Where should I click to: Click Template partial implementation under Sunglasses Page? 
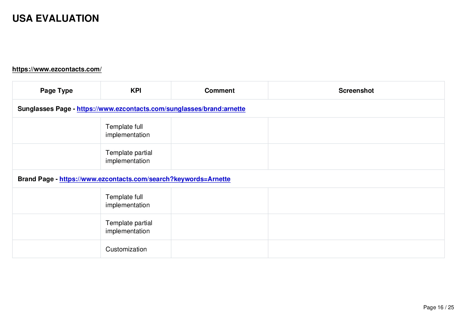[x=129, y=157]
